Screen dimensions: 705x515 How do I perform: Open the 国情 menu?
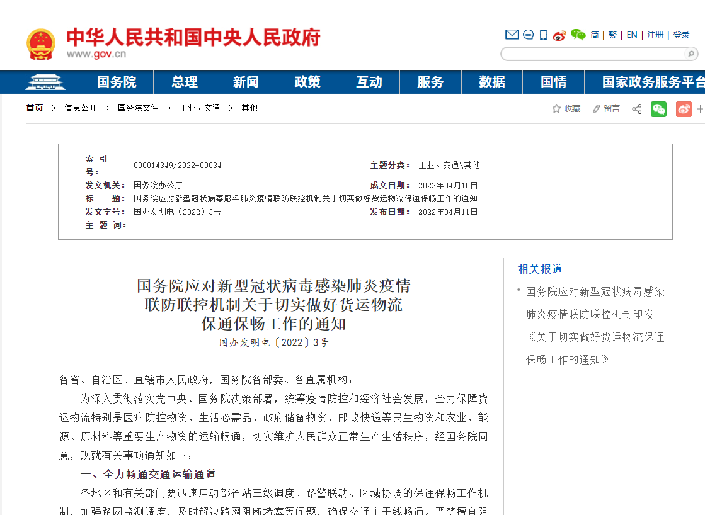554,82
